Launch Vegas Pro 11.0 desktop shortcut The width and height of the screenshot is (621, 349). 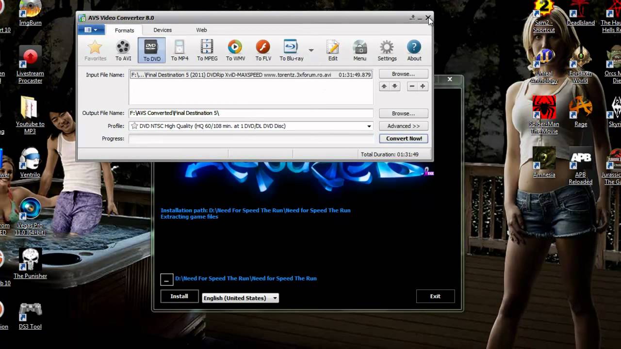point(30,217)
